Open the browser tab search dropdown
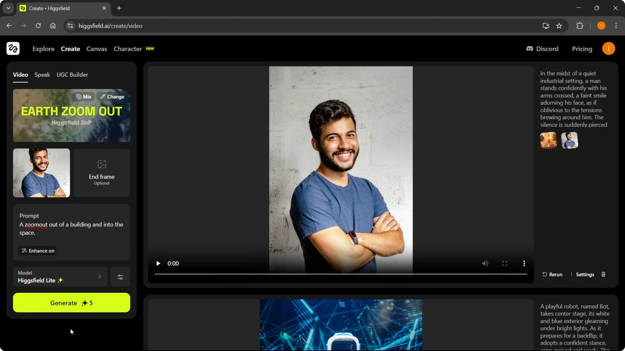 8,8
